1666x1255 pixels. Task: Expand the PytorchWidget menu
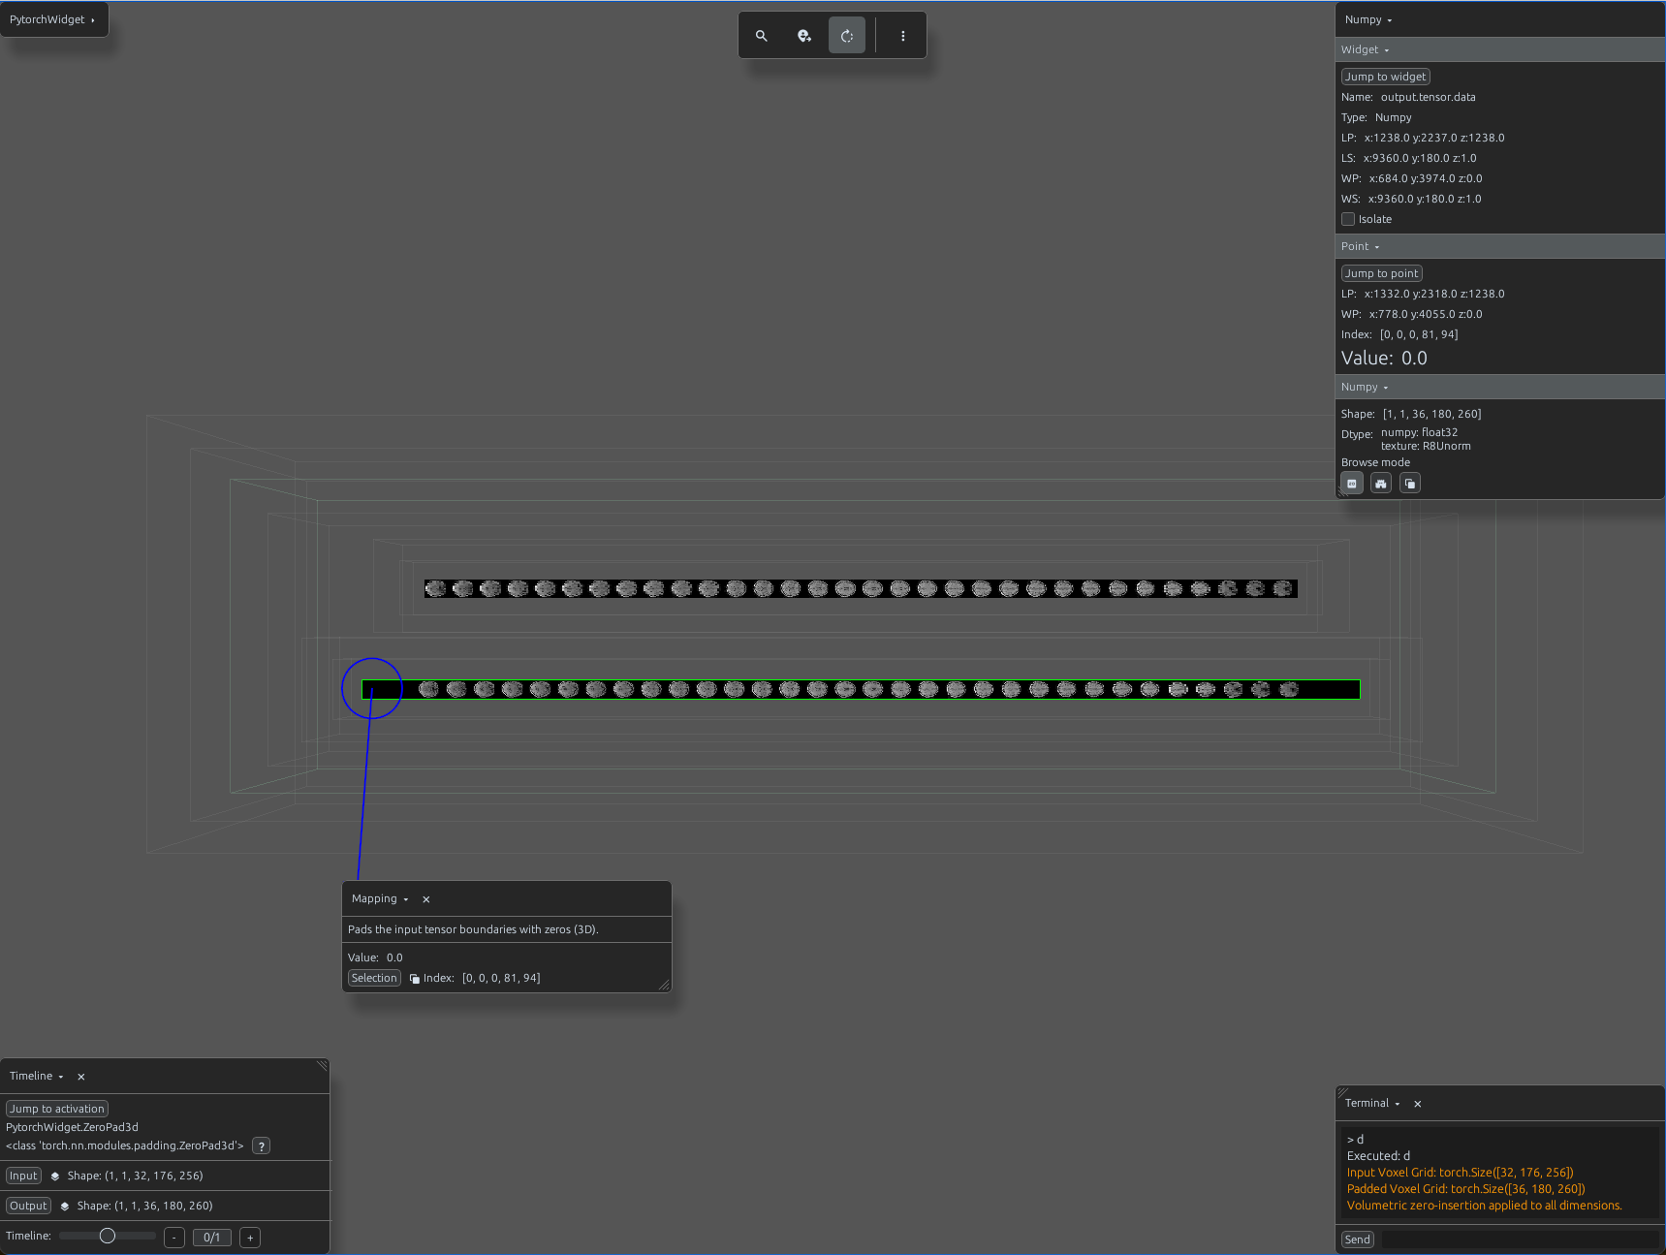53,19
